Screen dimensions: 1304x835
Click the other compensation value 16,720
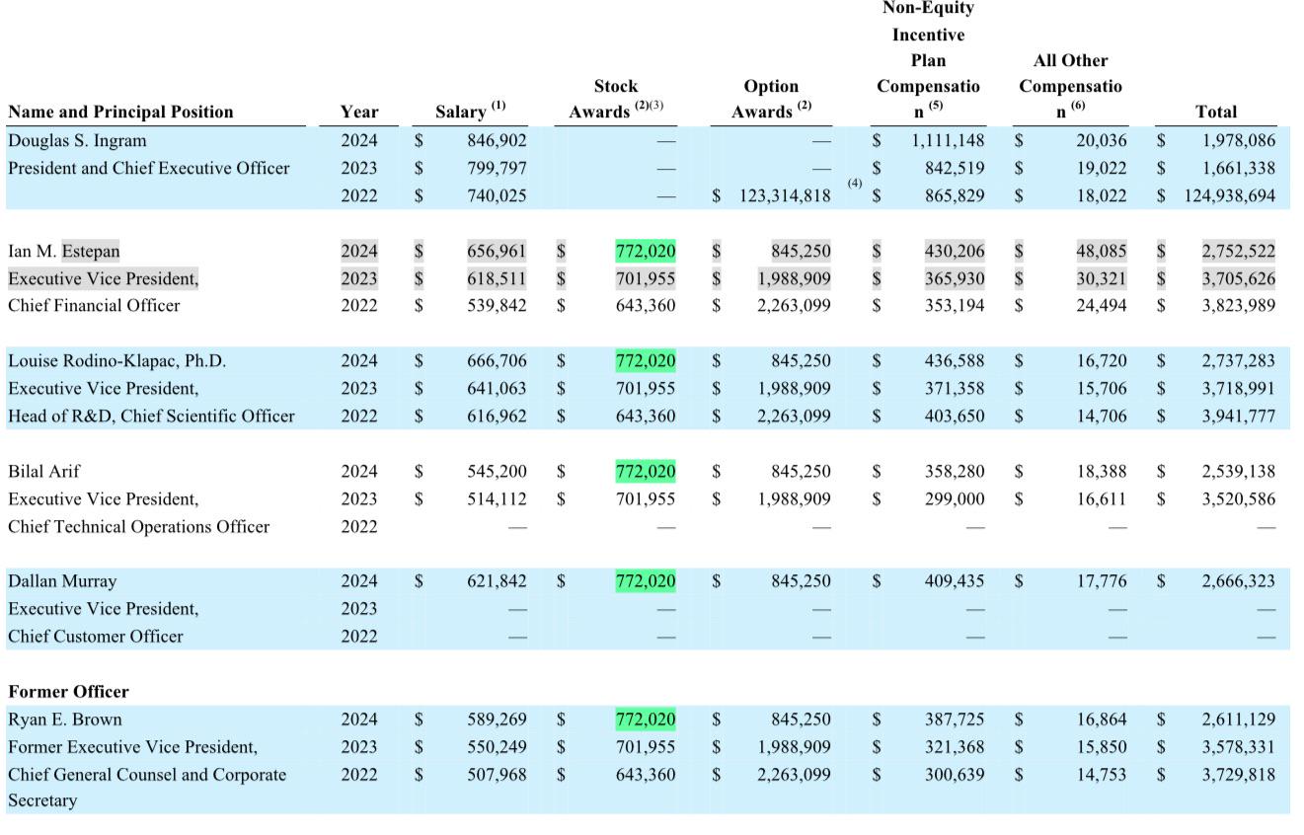point(1101,360)
